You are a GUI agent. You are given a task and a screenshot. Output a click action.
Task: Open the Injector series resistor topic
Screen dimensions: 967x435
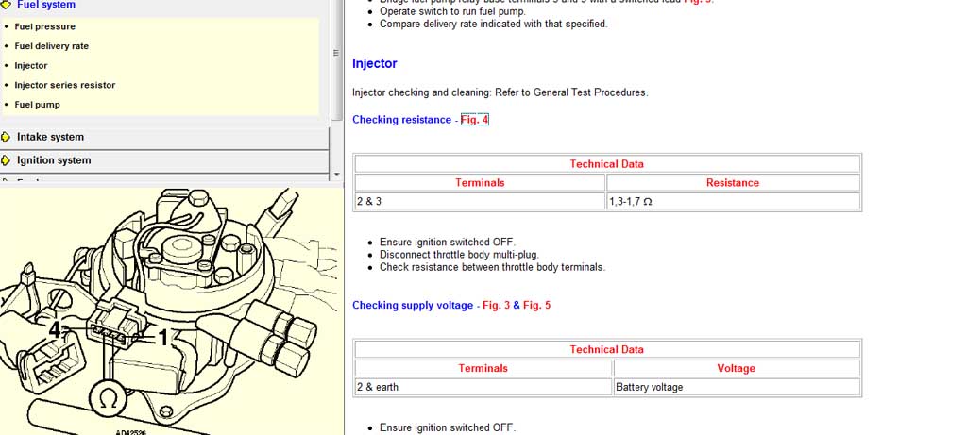pyautogui.click(x=64, y=85)
